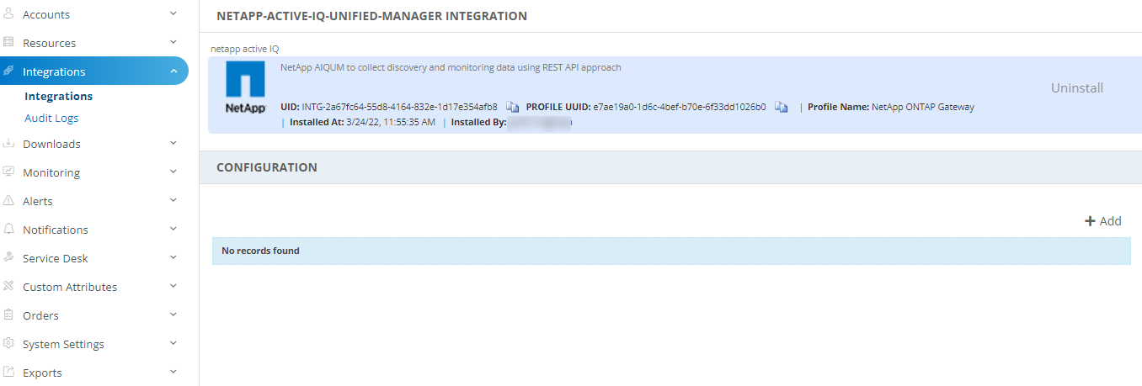The width and height of the screenshot is (1142, 386).
Task: Click the Resources list icon
Action: [x=8, y=43]
